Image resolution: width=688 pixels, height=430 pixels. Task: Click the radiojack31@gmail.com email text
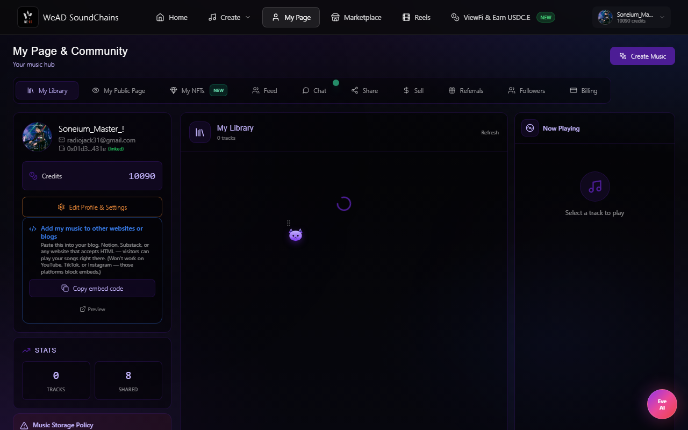[x=101, y=140]
